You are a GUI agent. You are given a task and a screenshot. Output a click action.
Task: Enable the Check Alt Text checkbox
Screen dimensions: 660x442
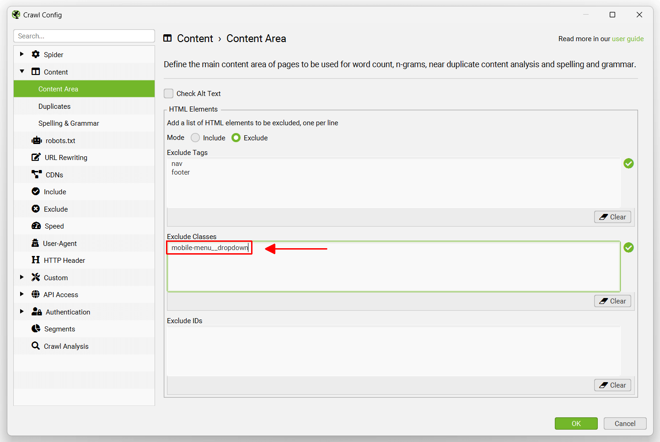coord(168,93)
